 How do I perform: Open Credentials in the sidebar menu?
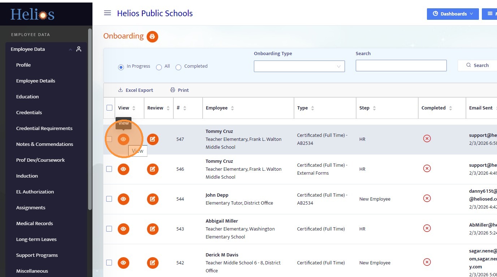click(29, 112)
